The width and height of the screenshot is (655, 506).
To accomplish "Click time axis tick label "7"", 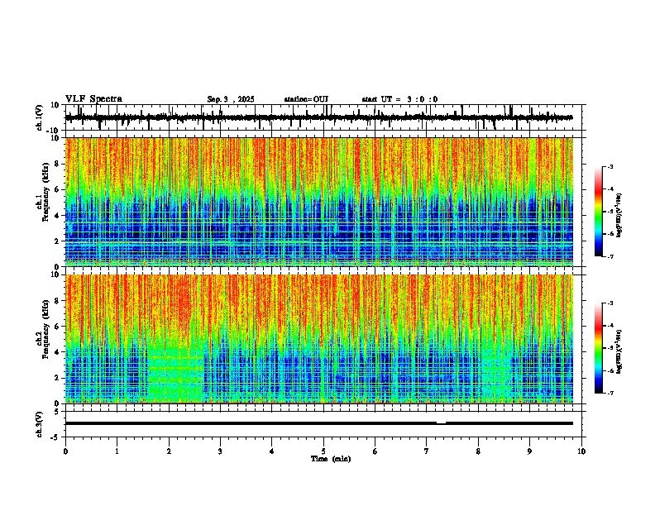I will click(427, 451).
